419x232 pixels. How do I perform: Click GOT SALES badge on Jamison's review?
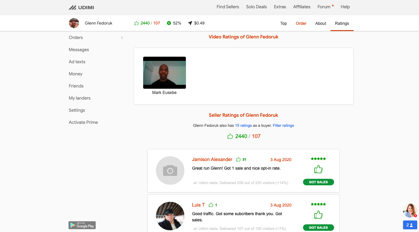[318, 182]
